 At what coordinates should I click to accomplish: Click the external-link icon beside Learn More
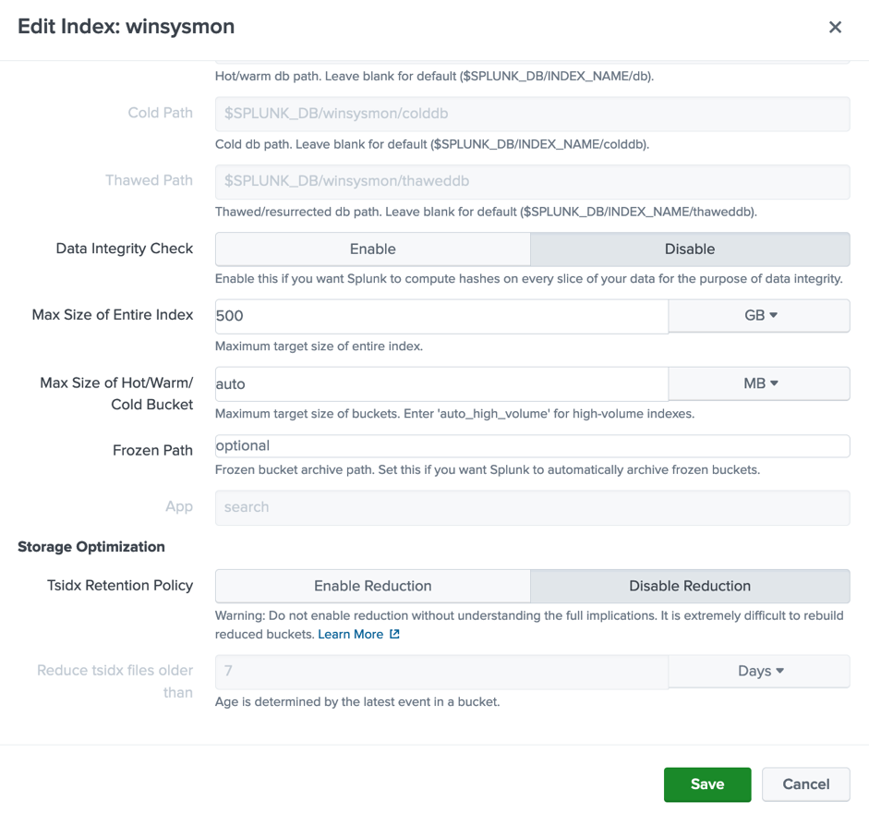point(394,634)
